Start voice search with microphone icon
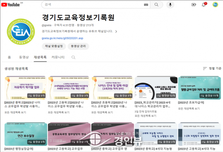 tap(170, 5)
